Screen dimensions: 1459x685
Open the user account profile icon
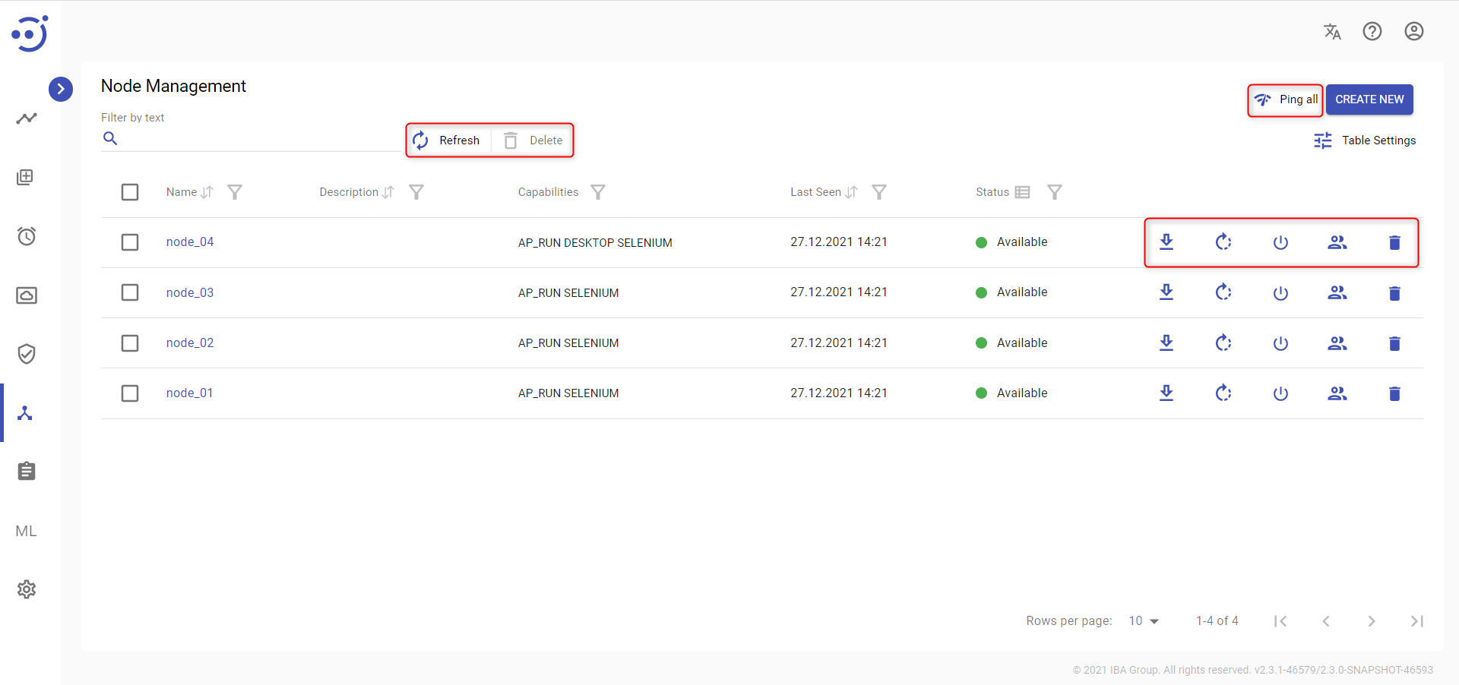tap(1414, 31)
